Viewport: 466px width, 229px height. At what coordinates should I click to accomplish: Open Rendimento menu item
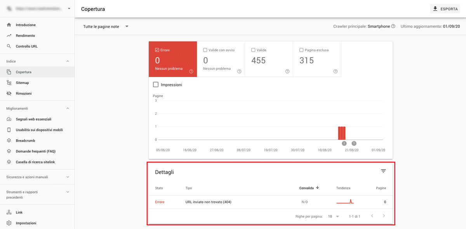37,36
